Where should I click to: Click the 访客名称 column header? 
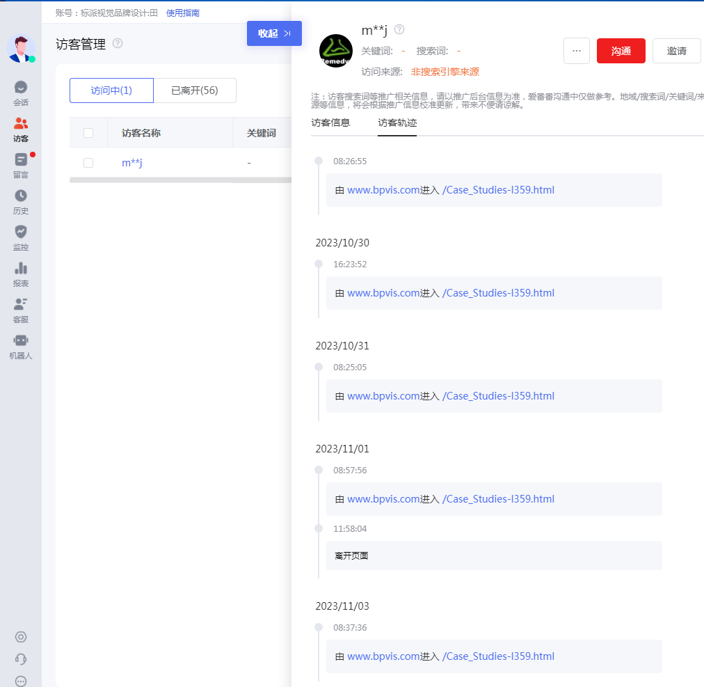pyautogui.click(x=141, y=133)
